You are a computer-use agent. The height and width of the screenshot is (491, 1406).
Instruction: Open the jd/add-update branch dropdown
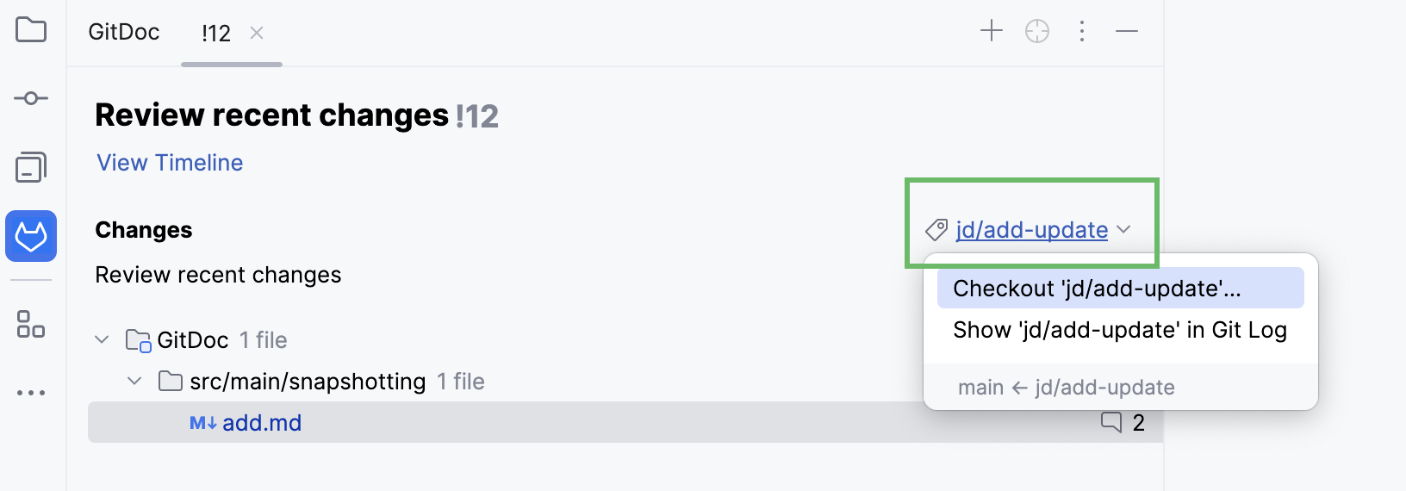tap(1032, 230)
